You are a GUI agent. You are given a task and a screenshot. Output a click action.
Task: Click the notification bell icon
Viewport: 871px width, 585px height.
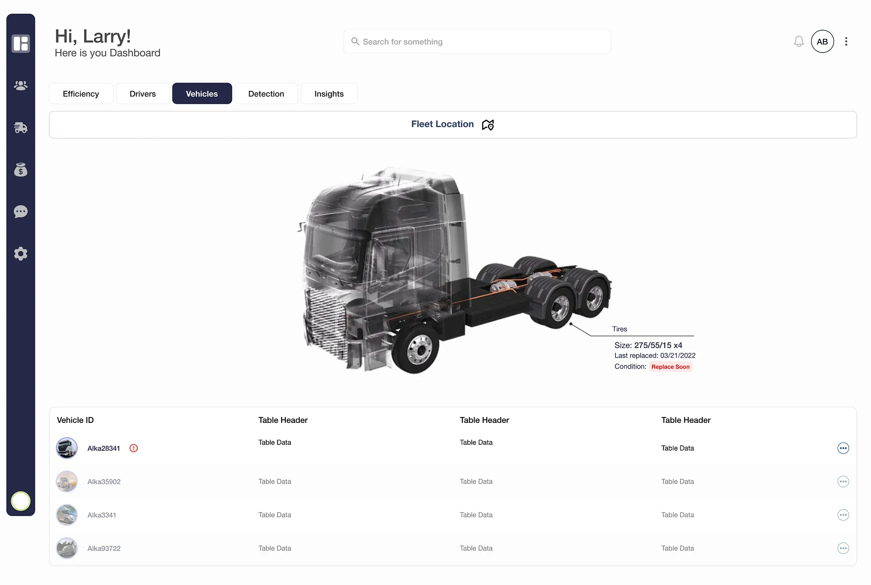point(798,42)
